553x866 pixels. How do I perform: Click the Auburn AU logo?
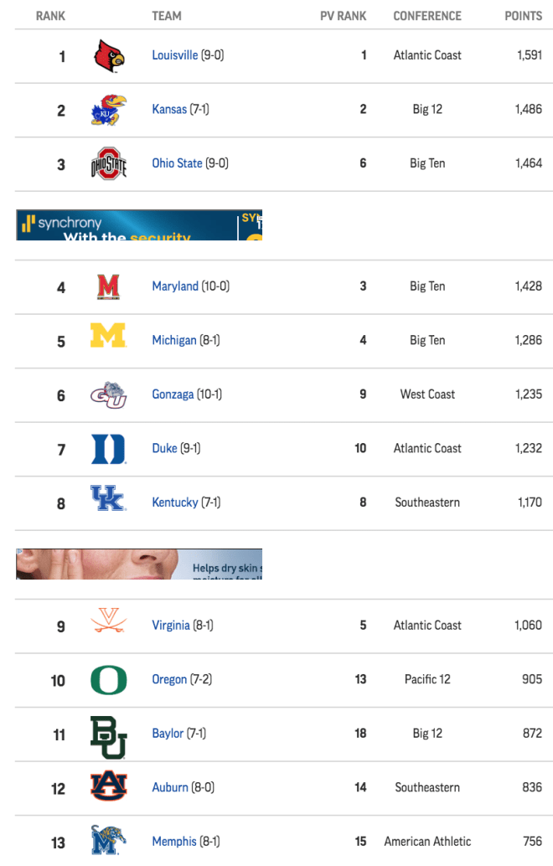click(x=109, y=786)
